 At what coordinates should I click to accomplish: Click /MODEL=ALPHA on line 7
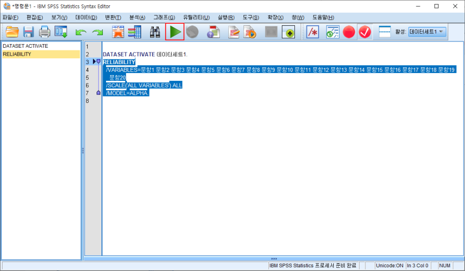point(127,93)
